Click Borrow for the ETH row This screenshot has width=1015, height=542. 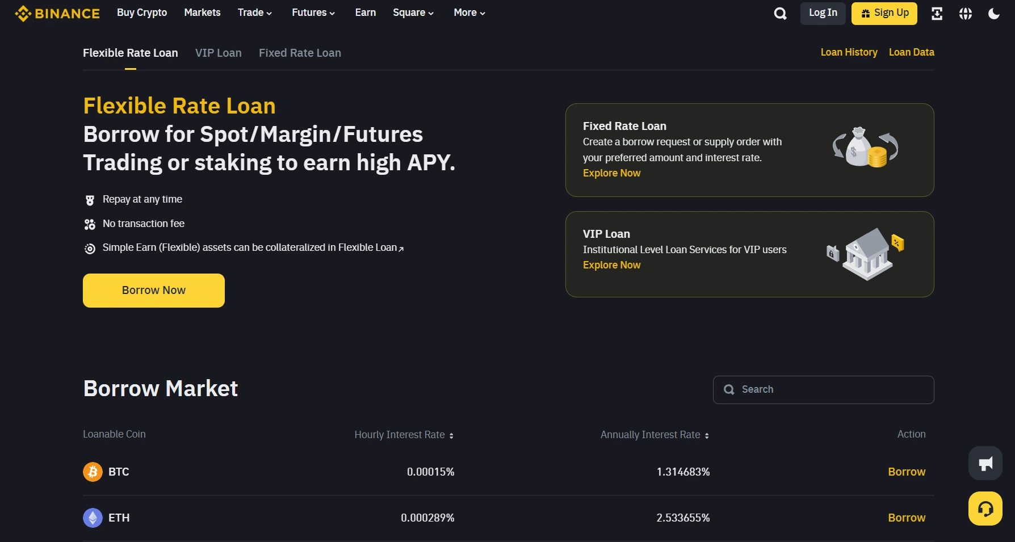click(x=906, y=518)
